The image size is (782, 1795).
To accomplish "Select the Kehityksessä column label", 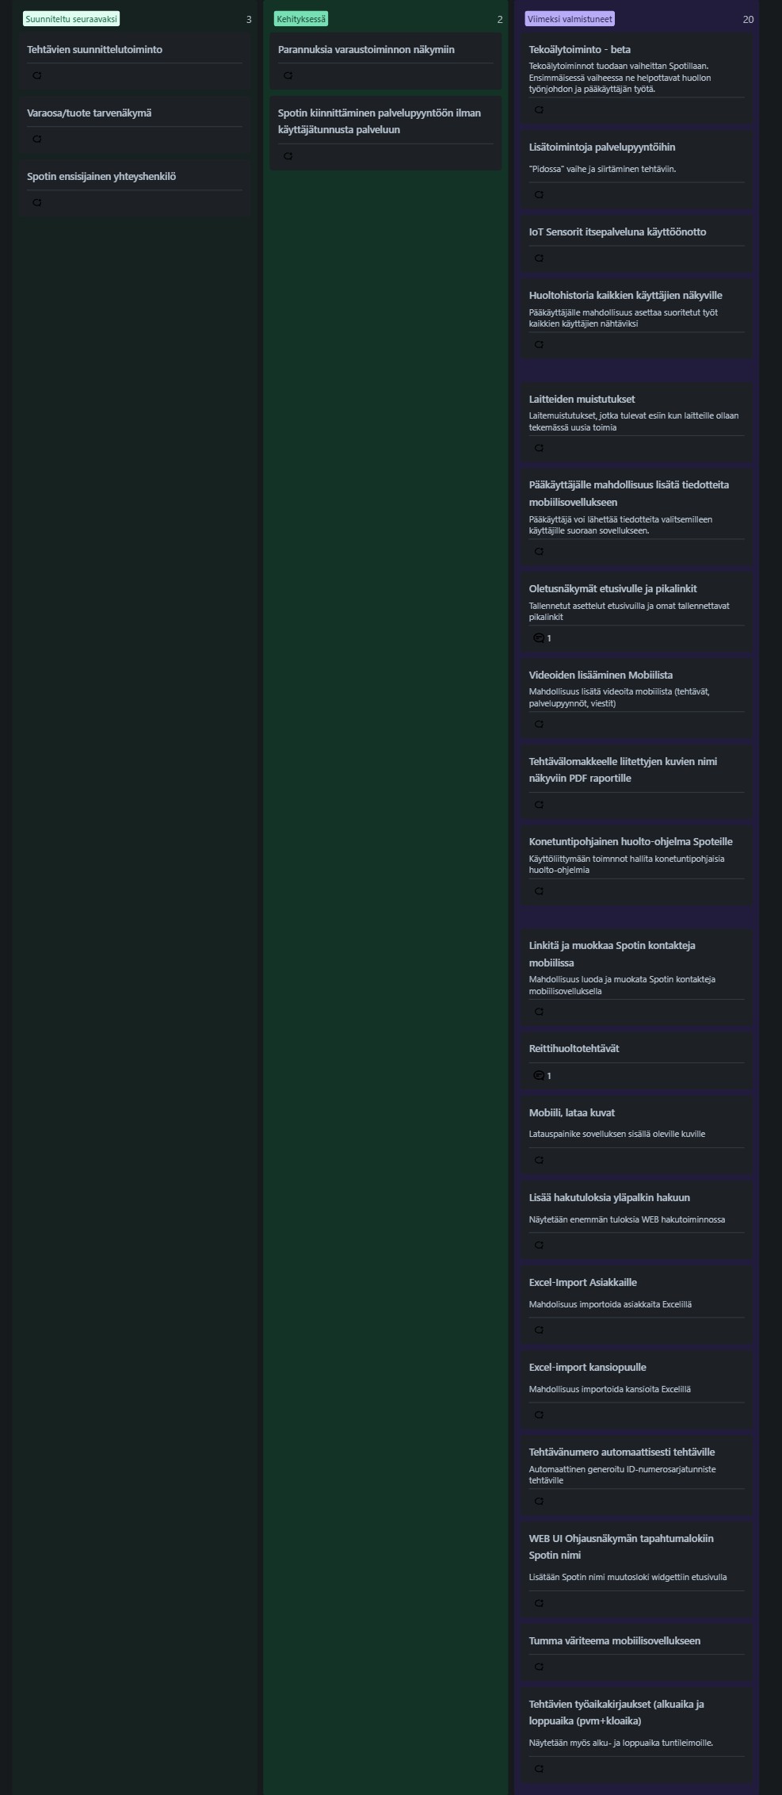I will pos(301,19).
